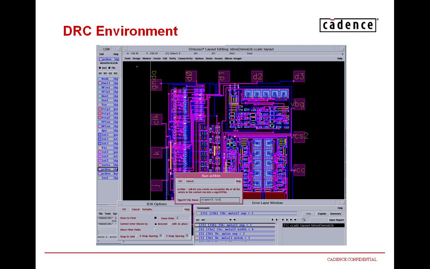Image resolution: width=430 pixels, height=269 pixels.
Task: Select the text layer row in LSW
Action: [x=108, y=178]
